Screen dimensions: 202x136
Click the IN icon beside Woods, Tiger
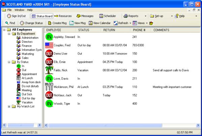pos(49,103)
